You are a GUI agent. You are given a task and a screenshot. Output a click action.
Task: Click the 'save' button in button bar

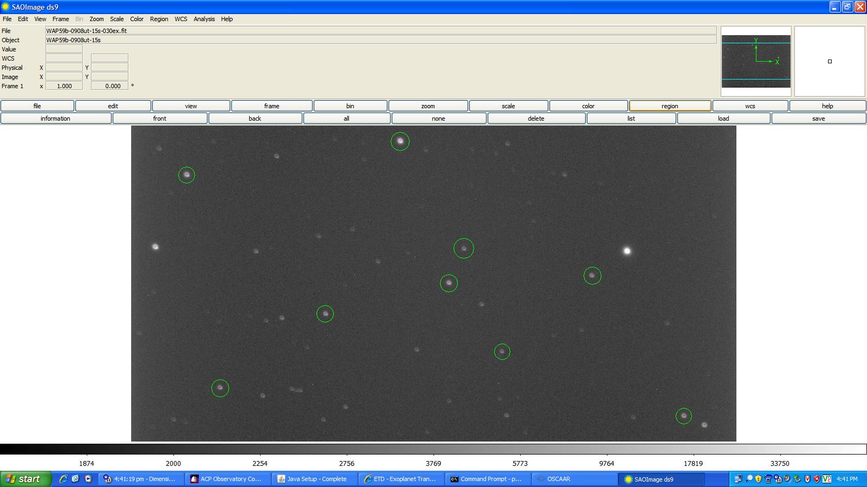818,119
